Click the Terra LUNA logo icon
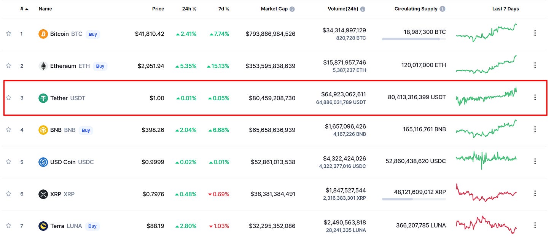 (x=43, y=226)
